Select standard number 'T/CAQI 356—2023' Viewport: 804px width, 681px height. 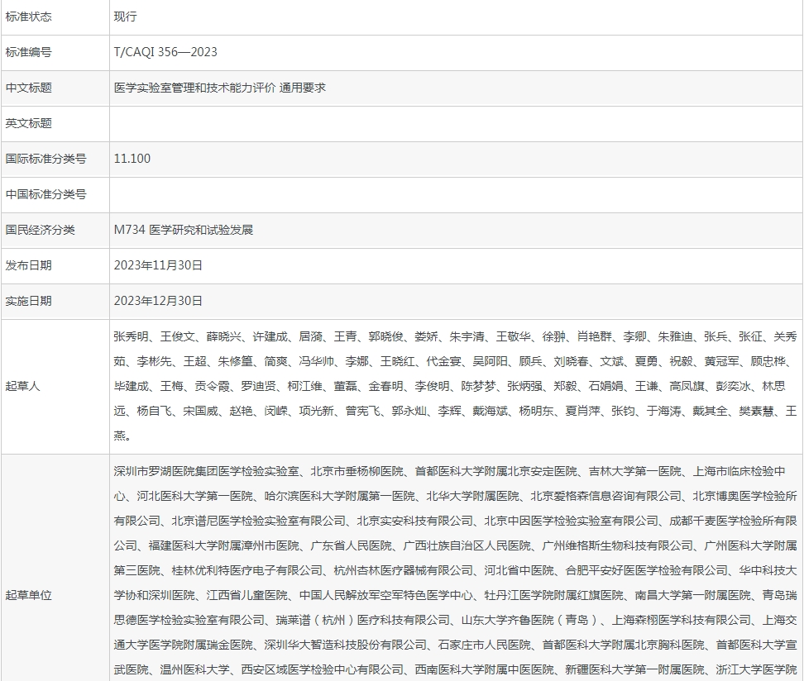[x=165, y=52]
